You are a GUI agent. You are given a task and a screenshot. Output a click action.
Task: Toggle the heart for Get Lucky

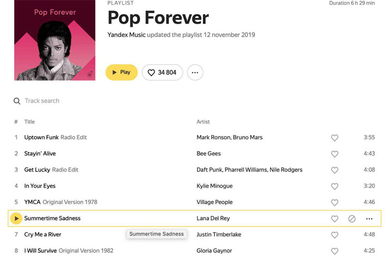tap(335, 170)
